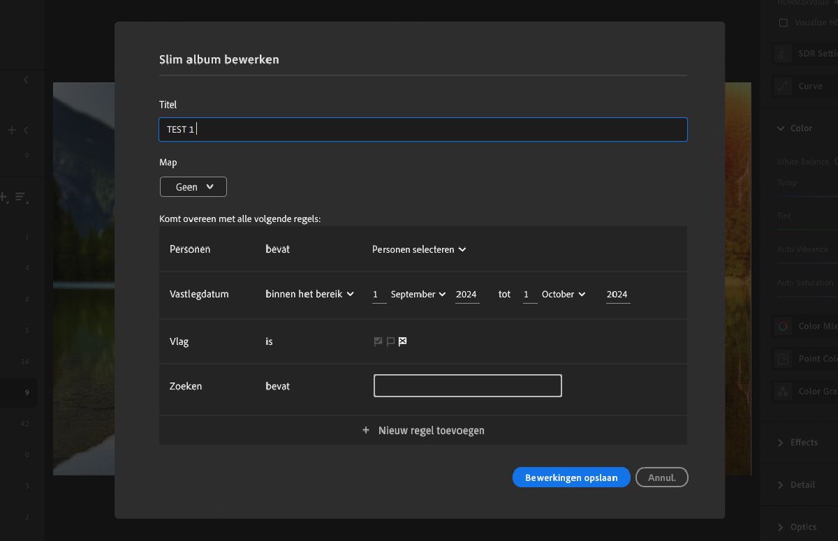Viewport: 838px width, 541px height.
Task: Open the September month dropdown
Action: [417, 294]
